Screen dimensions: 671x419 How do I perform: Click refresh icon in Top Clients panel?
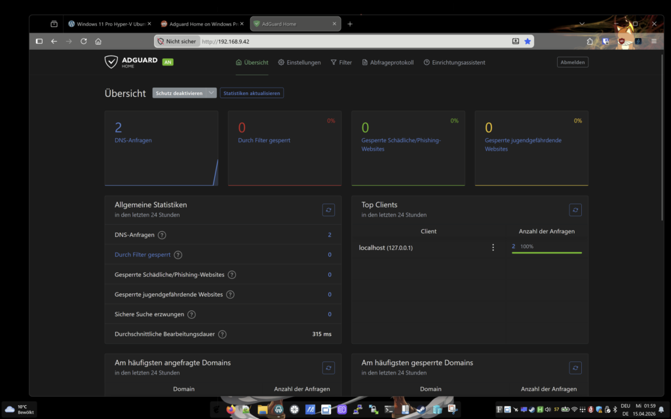coord(575,209)
